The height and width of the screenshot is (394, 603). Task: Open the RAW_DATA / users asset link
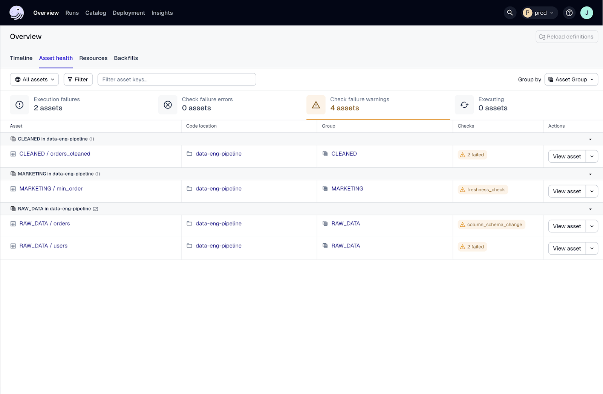tap(43, 246)
